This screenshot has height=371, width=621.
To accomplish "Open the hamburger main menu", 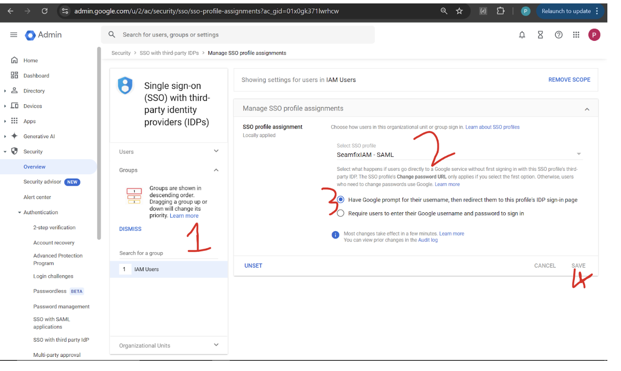I will pyautogui.click(x=14, y=35).
